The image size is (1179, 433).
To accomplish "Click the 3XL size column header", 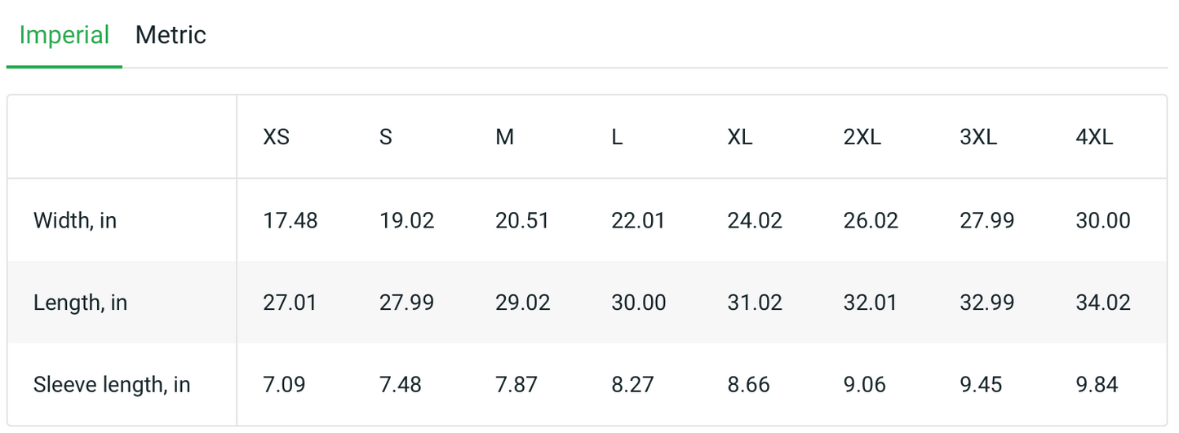I will (x=979, y=138).
